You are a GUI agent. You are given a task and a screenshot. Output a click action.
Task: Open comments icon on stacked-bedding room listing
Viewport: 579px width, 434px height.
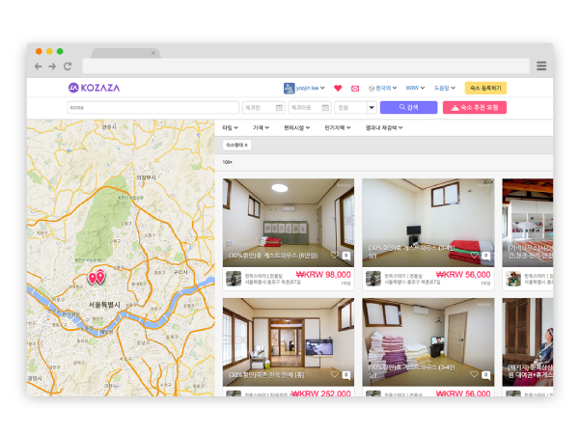tap(486, 374)
